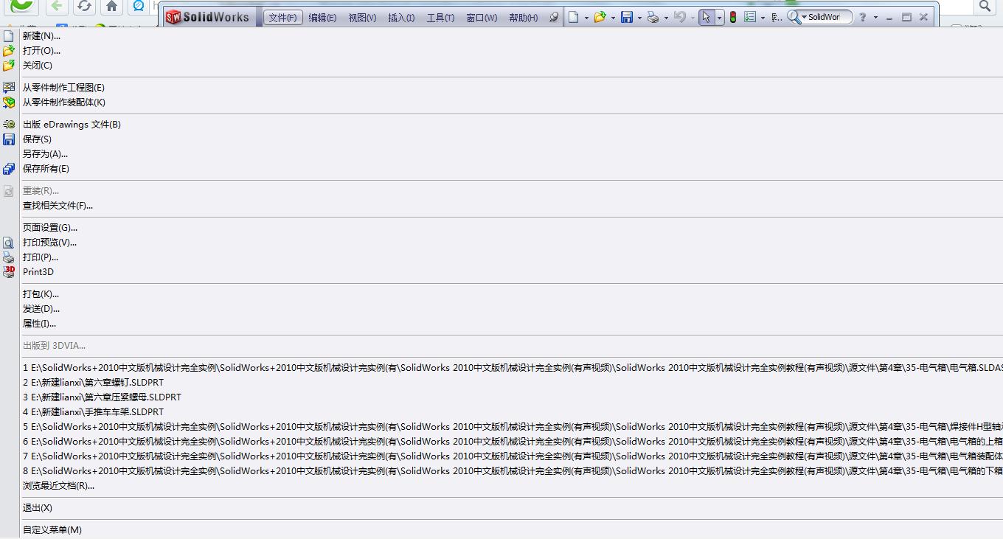Click browser back arrow icon
The height and width of the screenshot is (539, 1003).
58,7
